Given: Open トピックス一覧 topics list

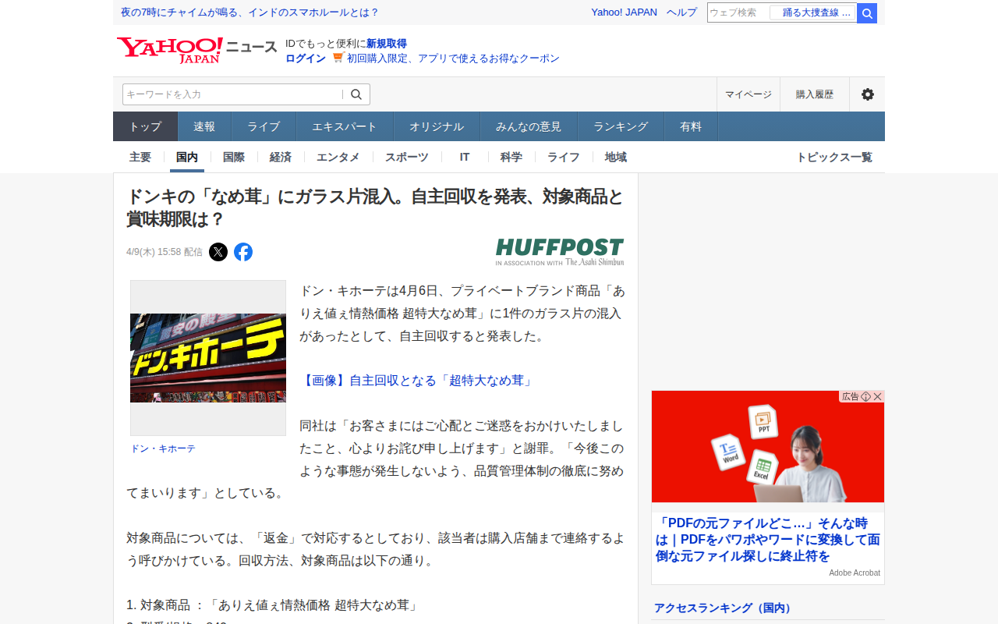Looking at the screenshot, I should pyautogui.click(x=834, y=157).
